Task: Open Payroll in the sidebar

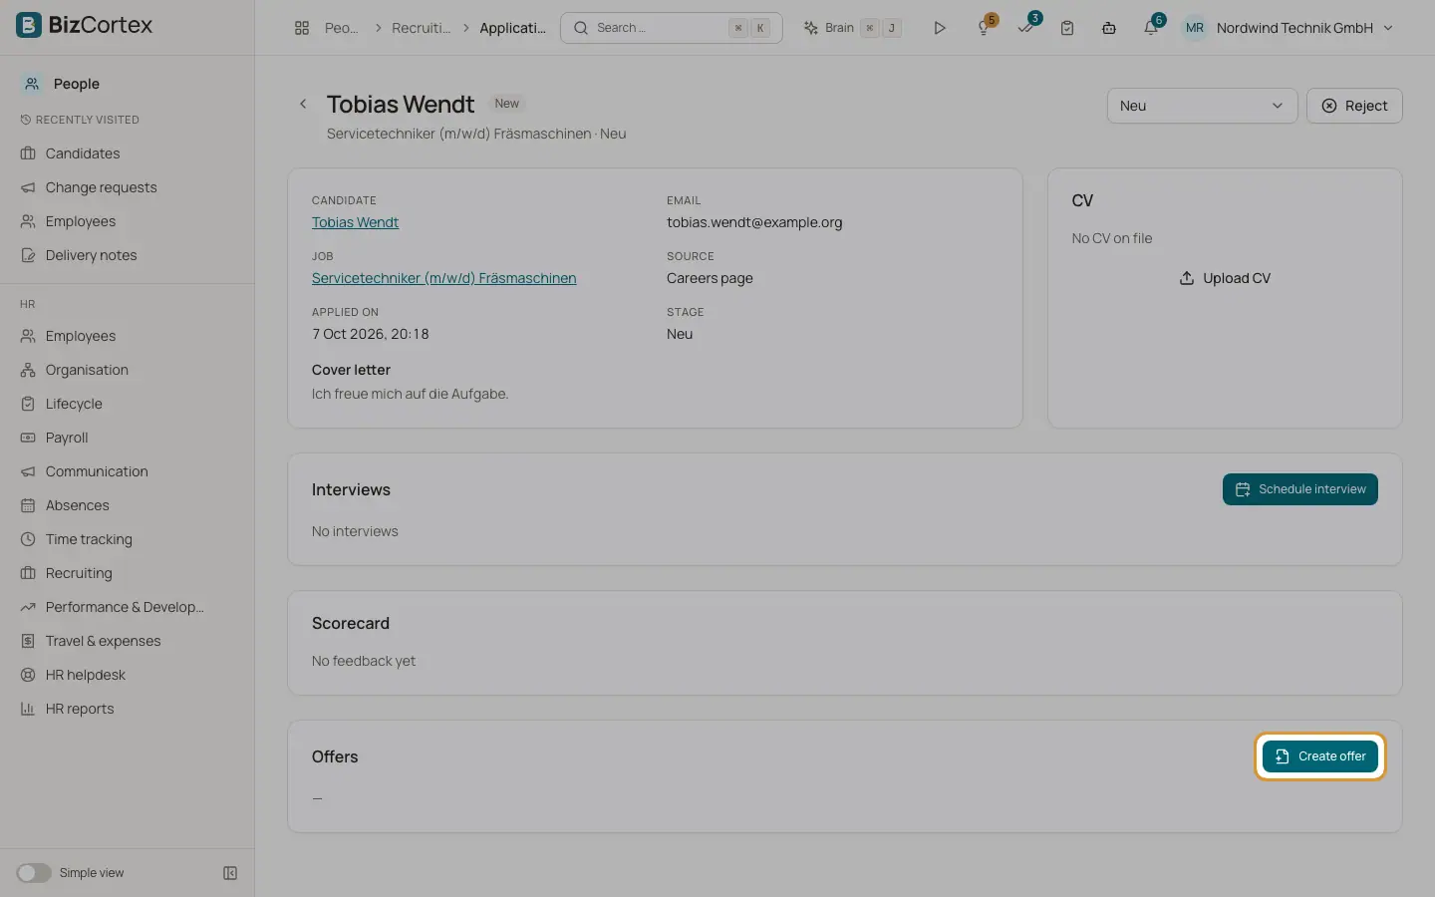Action: tap(128, 438)
